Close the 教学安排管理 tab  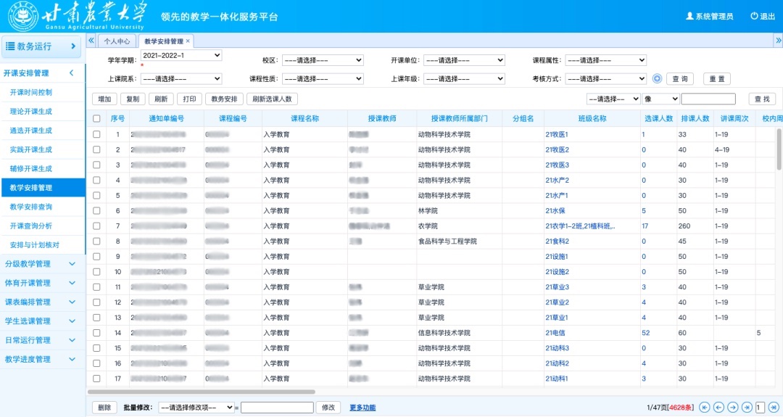point(188,41)
